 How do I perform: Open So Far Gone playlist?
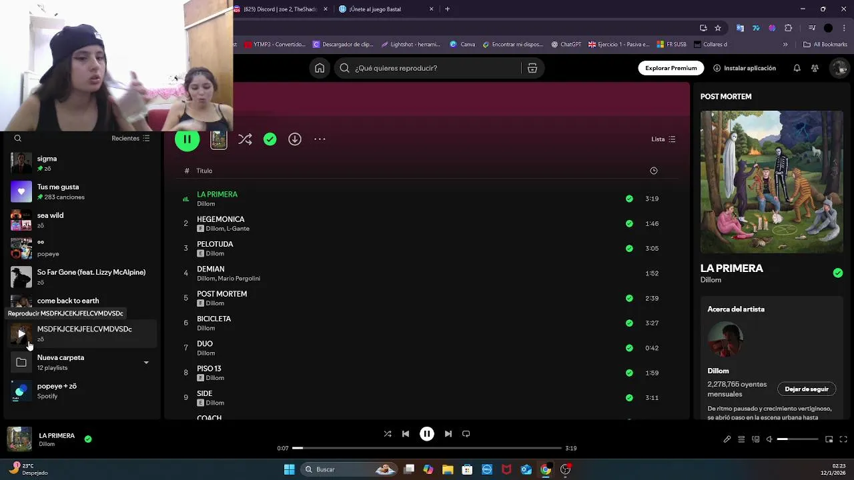(83, 277)
